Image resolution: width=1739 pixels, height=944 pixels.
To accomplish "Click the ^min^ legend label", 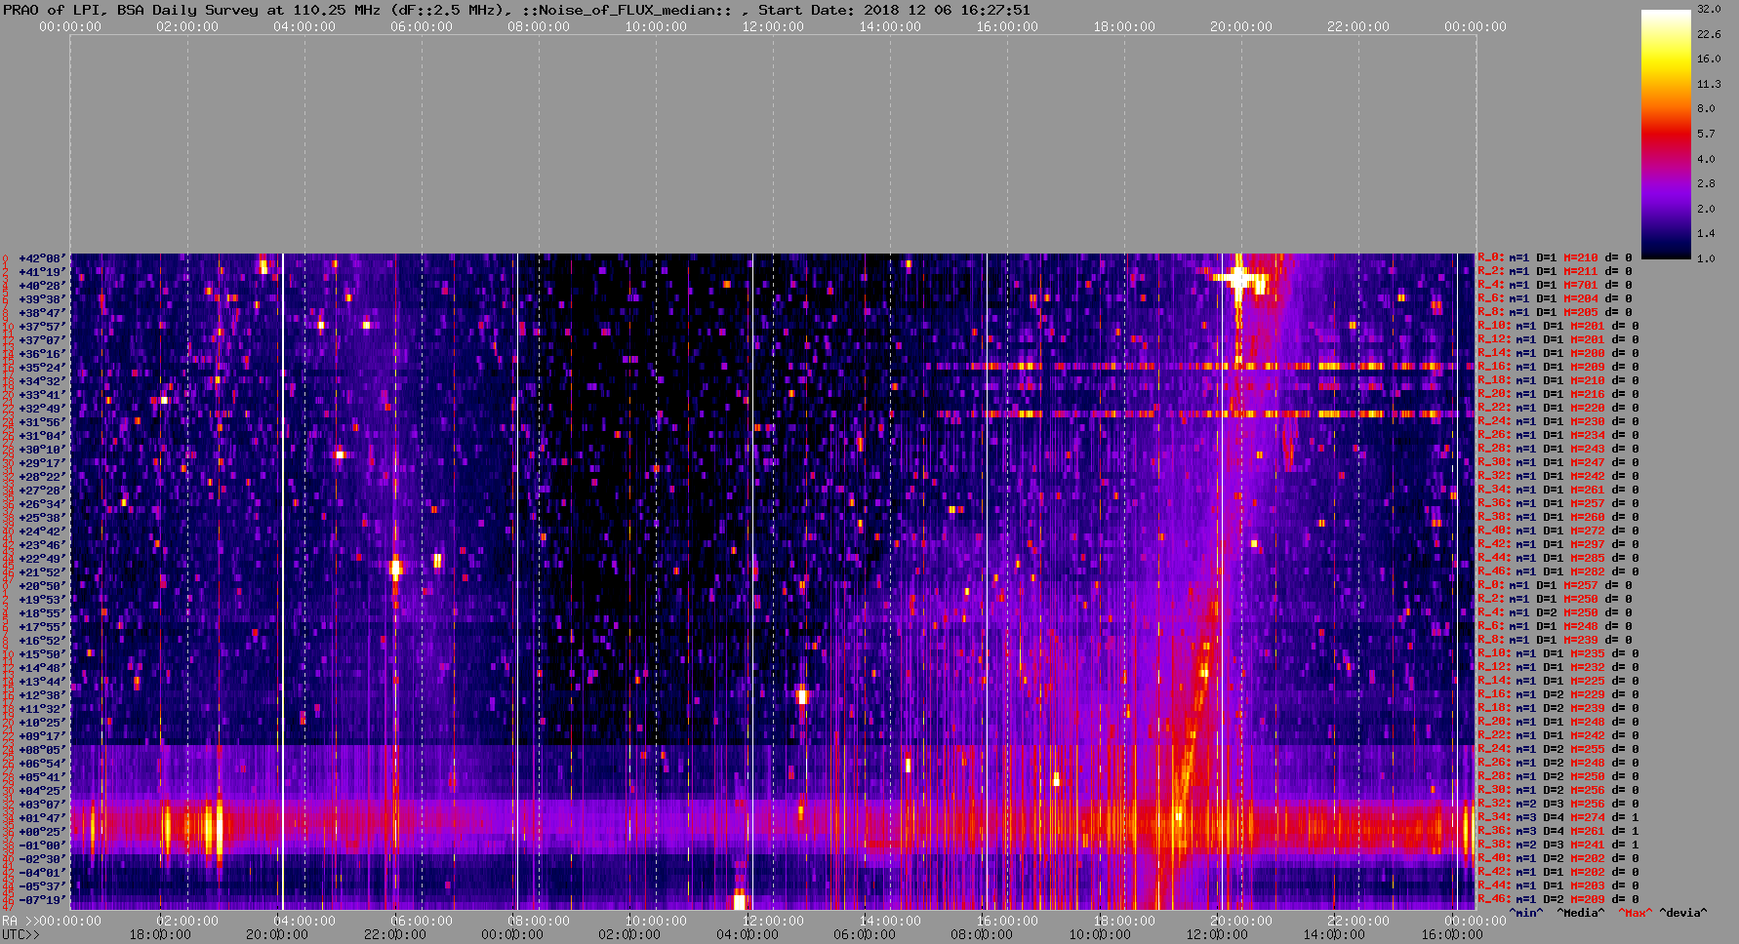I will point(1526,914).
